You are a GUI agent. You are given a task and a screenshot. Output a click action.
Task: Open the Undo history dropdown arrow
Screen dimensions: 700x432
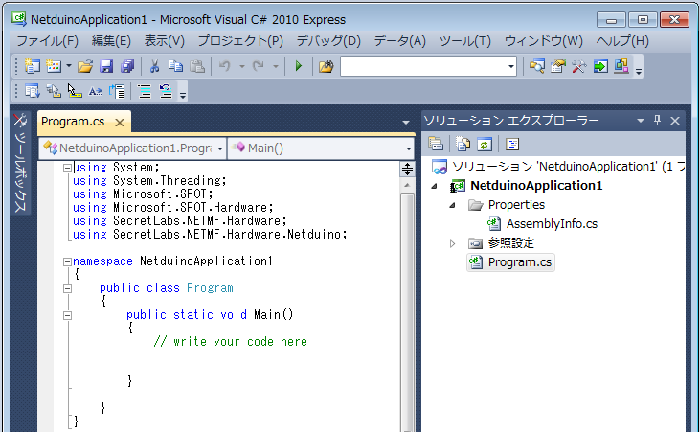(x=241, y=66)
